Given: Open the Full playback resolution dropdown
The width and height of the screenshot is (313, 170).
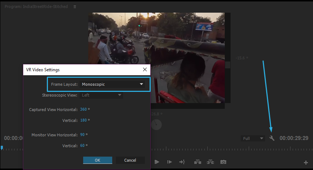Looking at the screenshot, I should pyautogui.click(x=253, y=139).
